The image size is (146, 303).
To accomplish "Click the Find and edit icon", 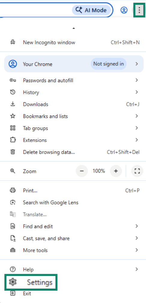I will pyautogui.click(x=13, y=226).
